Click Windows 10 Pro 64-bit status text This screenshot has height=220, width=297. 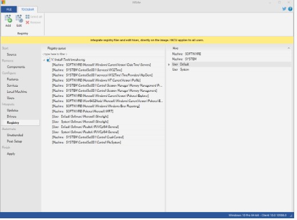tap(257, 215)
